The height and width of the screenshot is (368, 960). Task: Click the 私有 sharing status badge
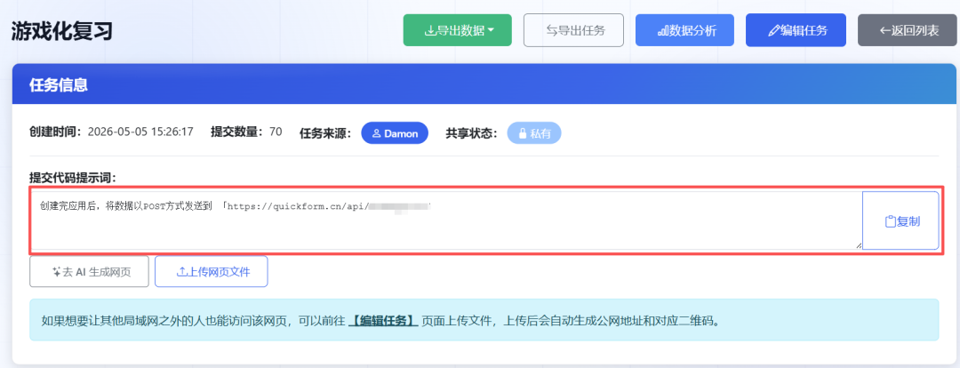tap(534, 132)
